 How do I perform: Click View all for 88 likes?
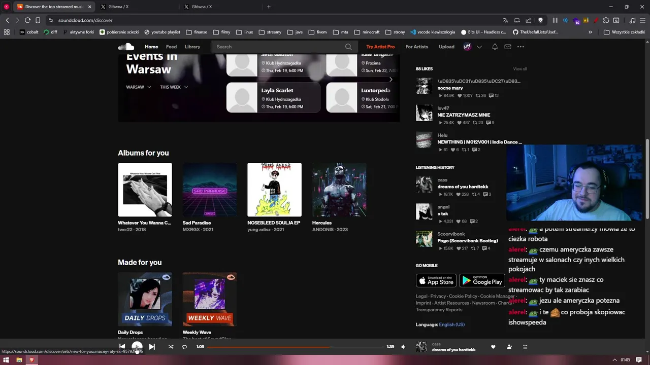coord(519,69)
